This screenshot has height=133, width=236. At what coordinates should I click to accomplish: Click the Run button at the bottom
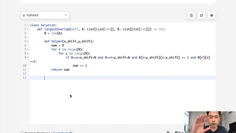[179, 132]
